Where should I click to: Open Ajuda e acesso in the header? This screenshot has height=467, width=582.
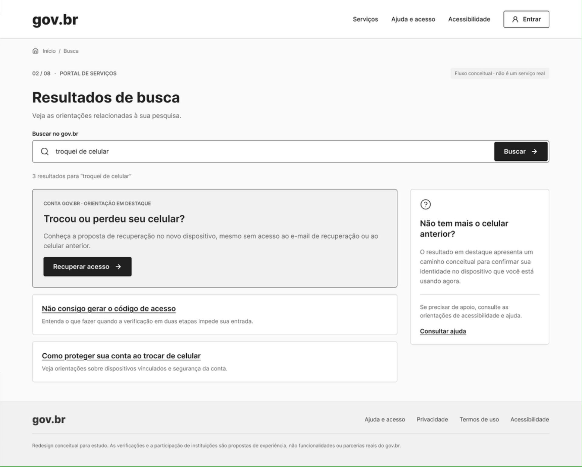pyautogui.click(x=413, y=19)
